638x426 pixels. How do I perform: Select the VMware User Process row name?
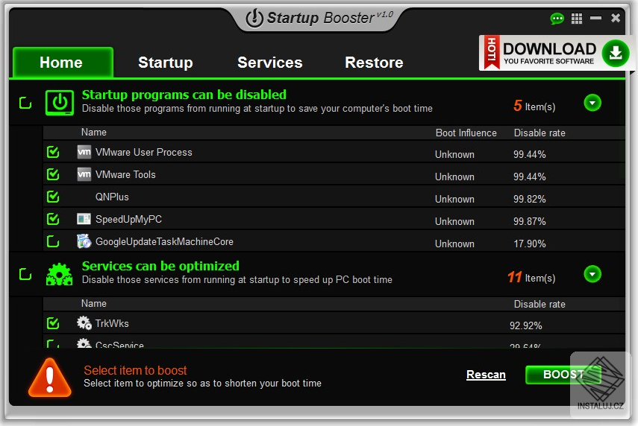pyautogui.click(x=143, y=152)
